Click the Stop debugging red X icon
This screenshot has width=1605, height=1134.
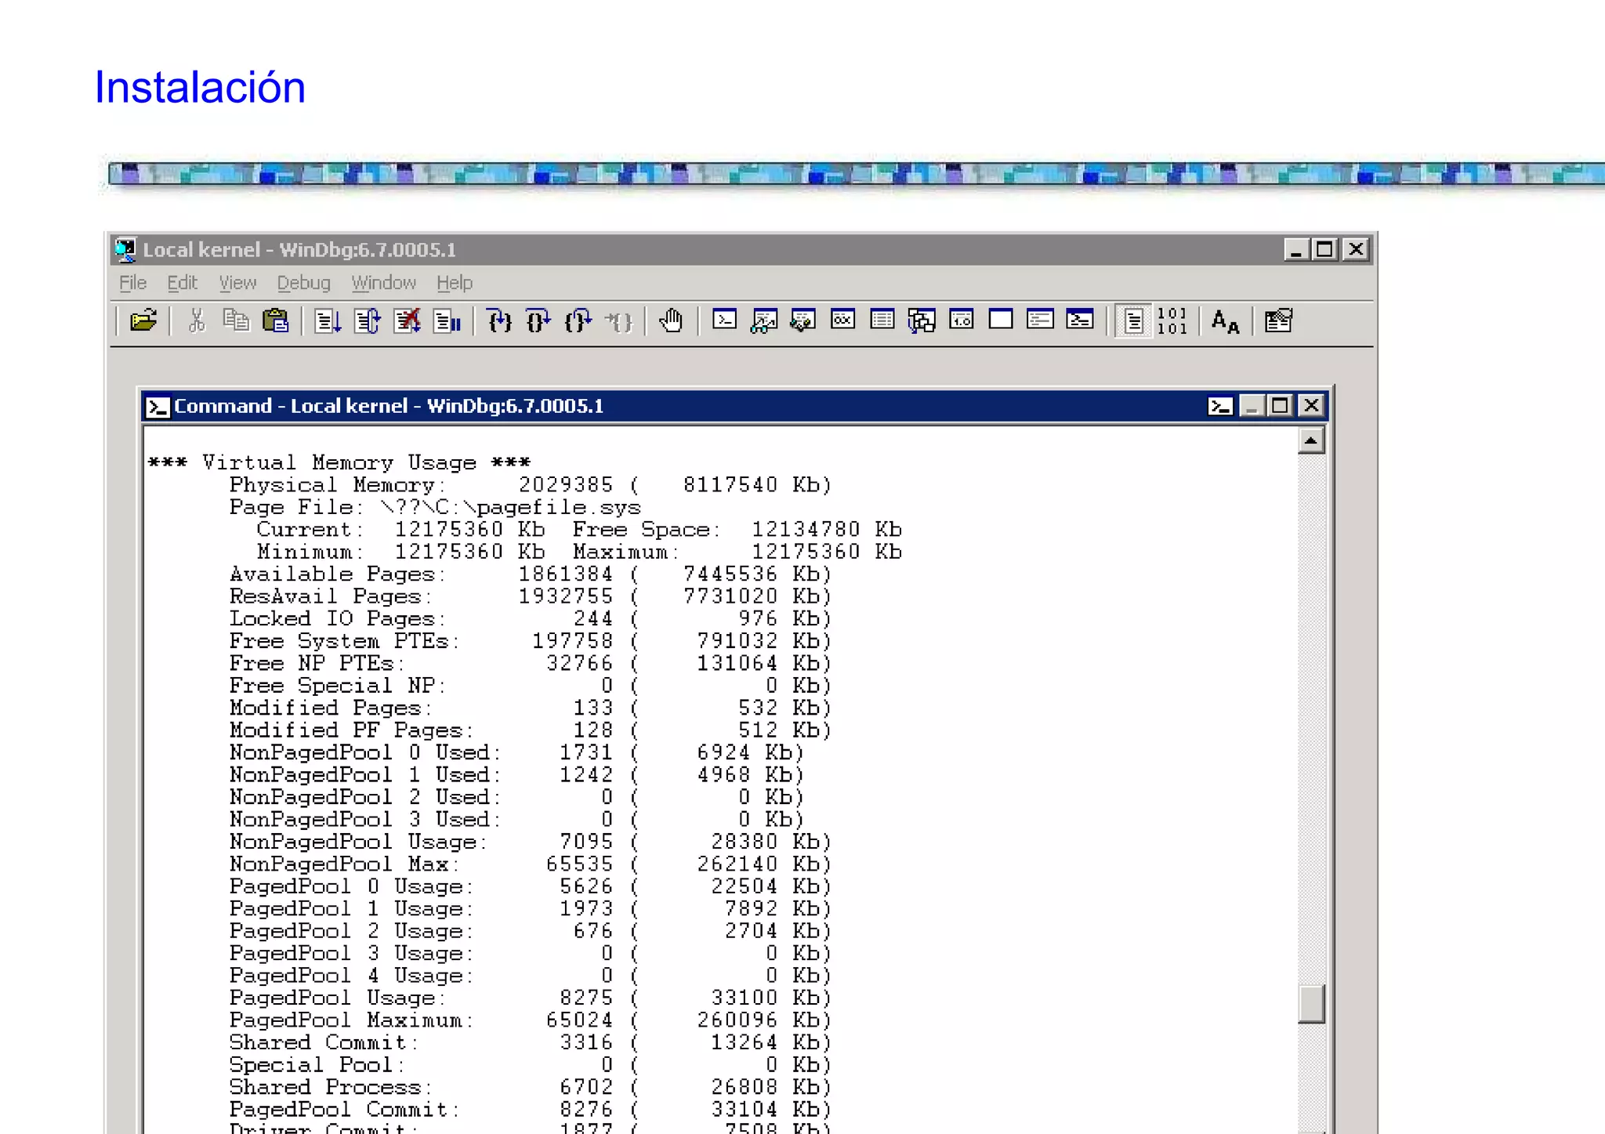click(x=408, y=321)
